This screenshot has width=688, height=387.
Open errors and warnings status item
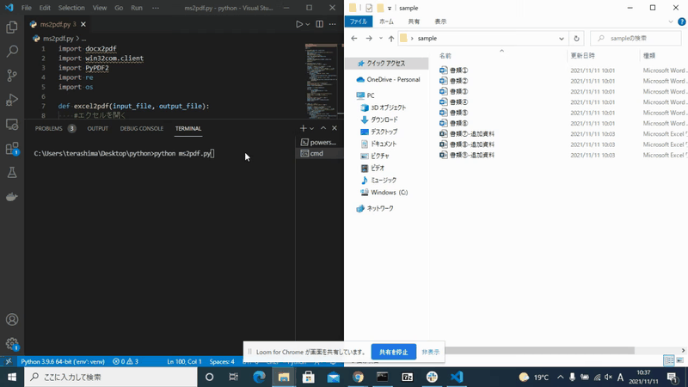126,361
